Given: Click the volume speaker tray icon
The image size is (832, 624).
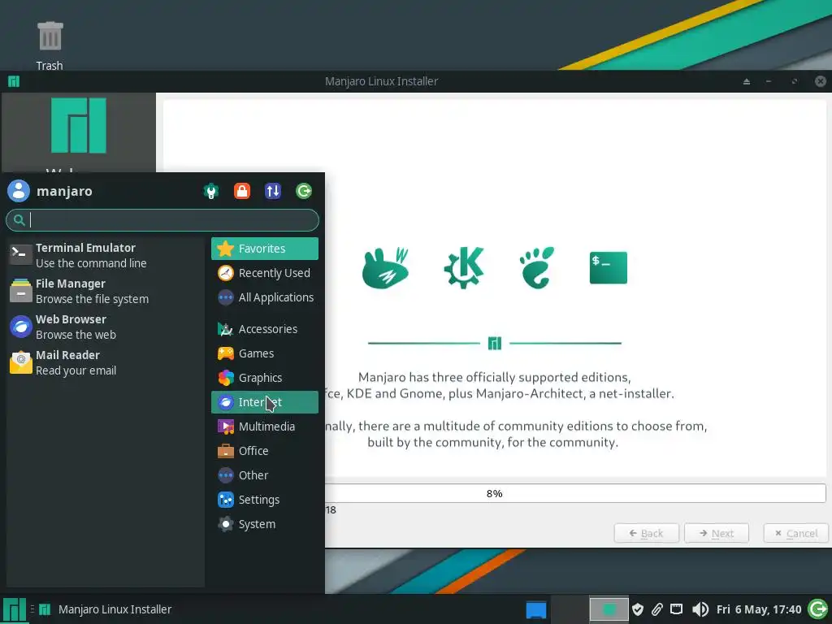Looking at the screenshot, I should tap(700, 609).
